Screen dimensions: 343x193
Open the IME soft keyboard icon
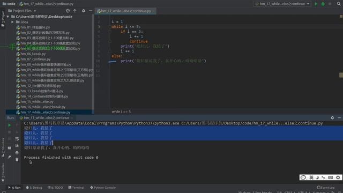(331, 177)
